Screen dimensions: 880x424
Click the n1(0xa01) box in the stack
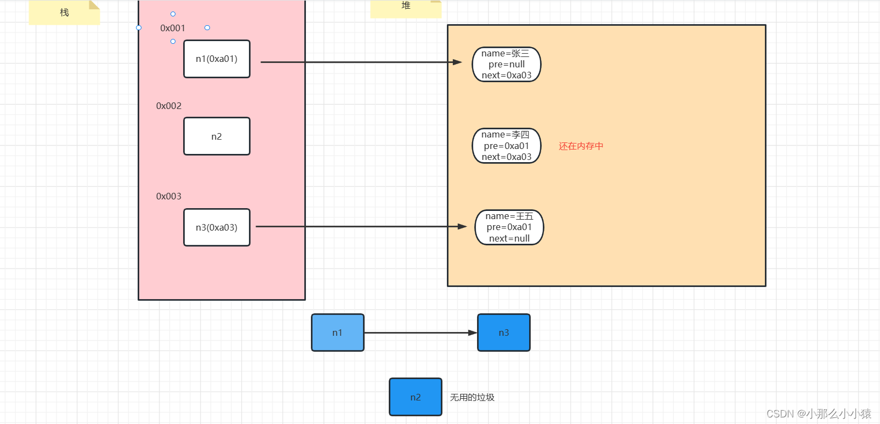[217, 59]
